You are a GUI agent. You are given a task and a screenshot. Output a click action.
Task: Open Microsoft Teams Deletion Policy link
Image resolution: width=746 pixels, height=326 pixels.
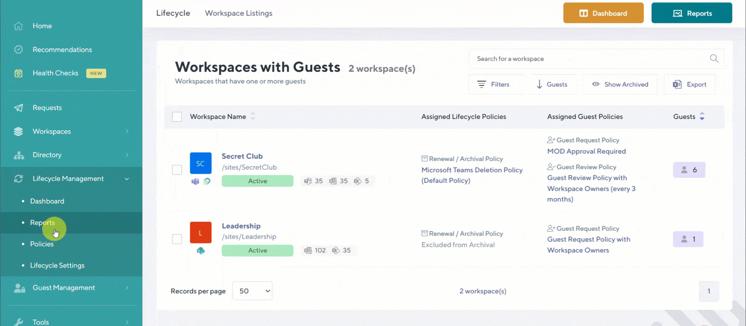[x=472, y=175]
